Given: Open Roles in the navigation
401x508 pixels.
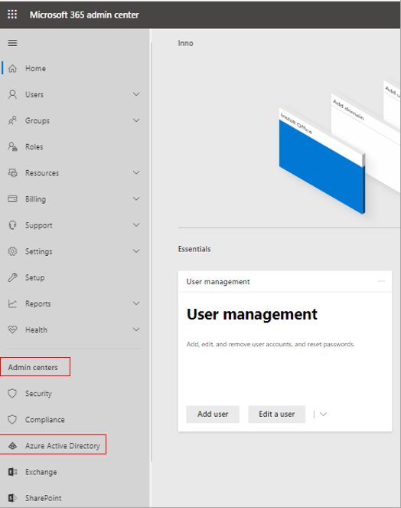Looking at the screenshot, I should coord(34,147).
